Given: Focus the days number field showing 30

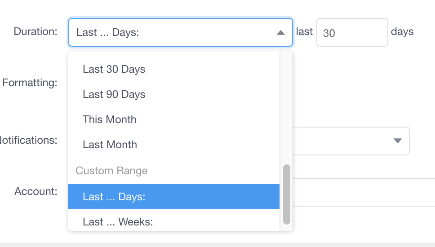Looking at the screenshot, I should (352, 32).
